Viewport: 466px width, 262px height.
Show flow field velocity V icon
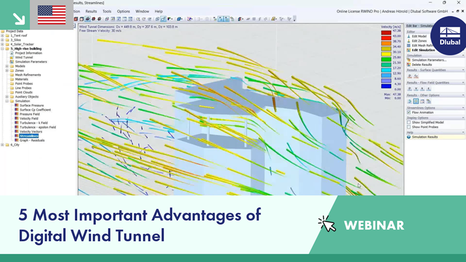tap(416, 89)
